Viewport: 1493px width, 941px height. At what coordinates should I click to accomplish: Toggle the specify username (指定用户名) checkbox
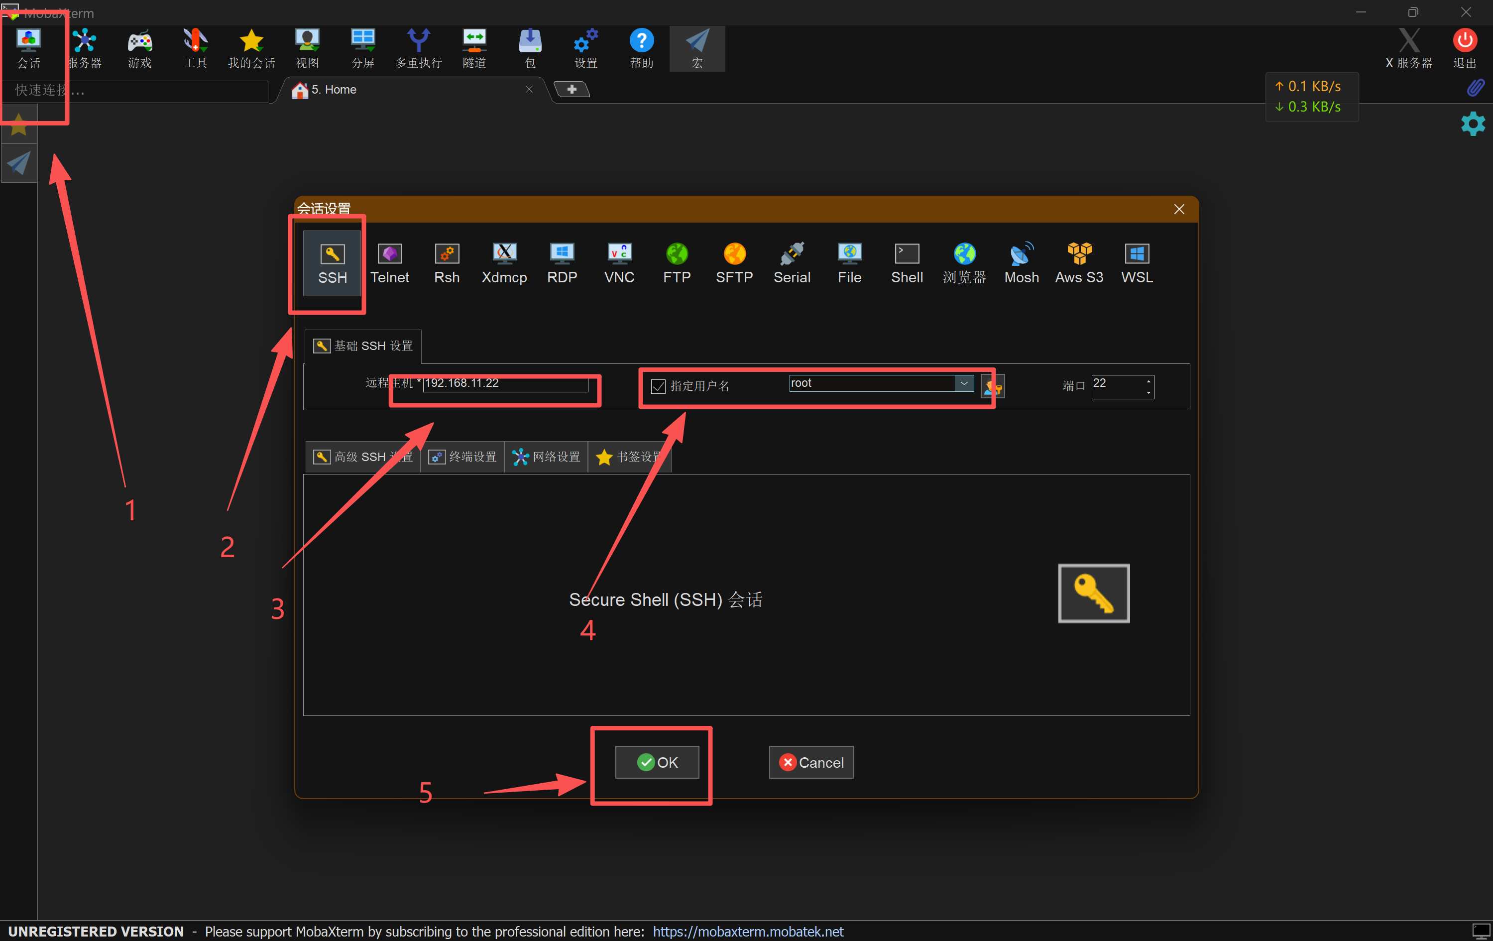(x=658, y=386)
